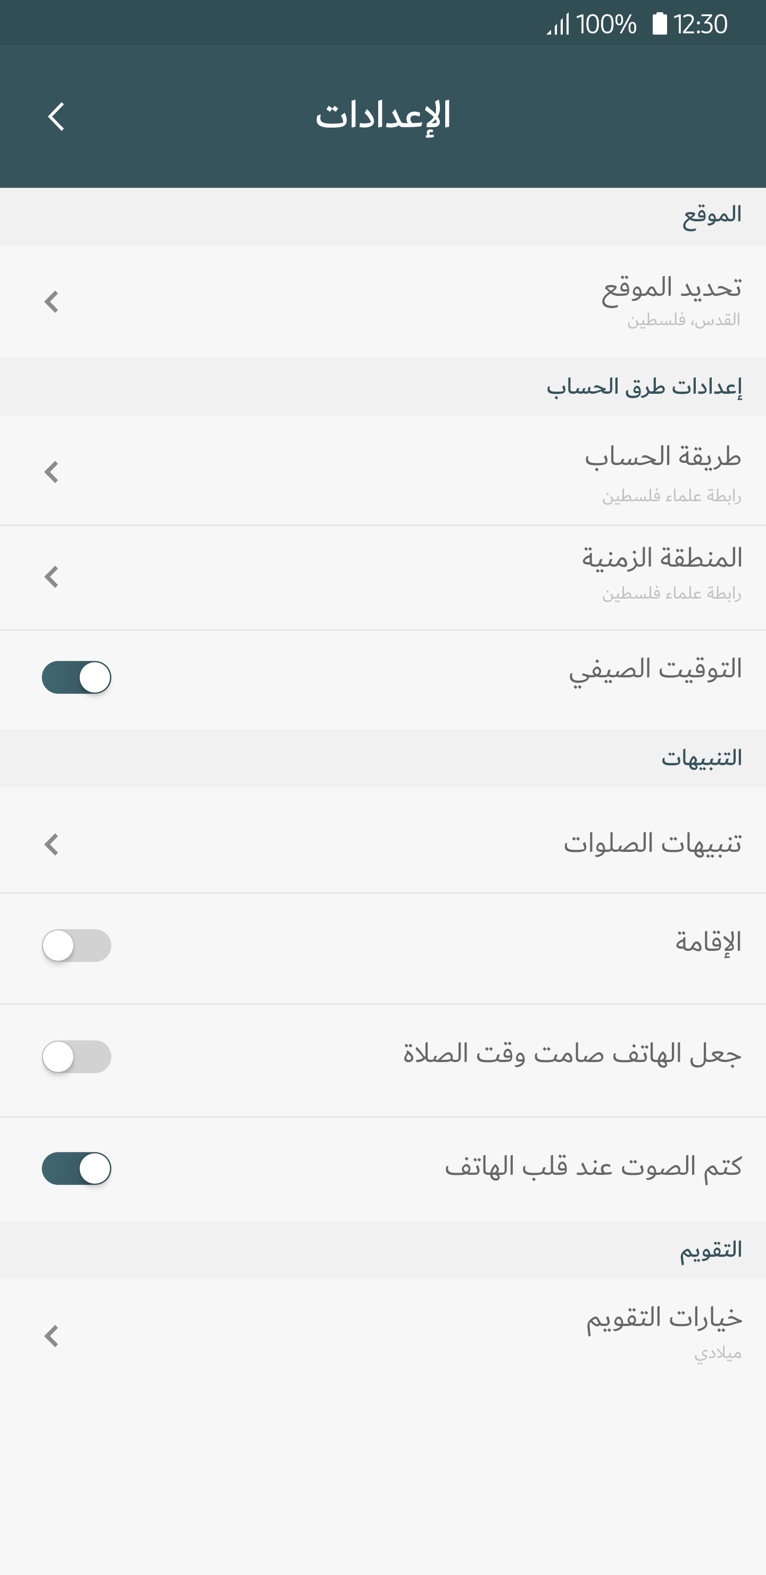Turn on جعل الهاتف صامت وقت الصلاة switch
Viewport: 766px width, 1575px height.
coord(77,1057)
